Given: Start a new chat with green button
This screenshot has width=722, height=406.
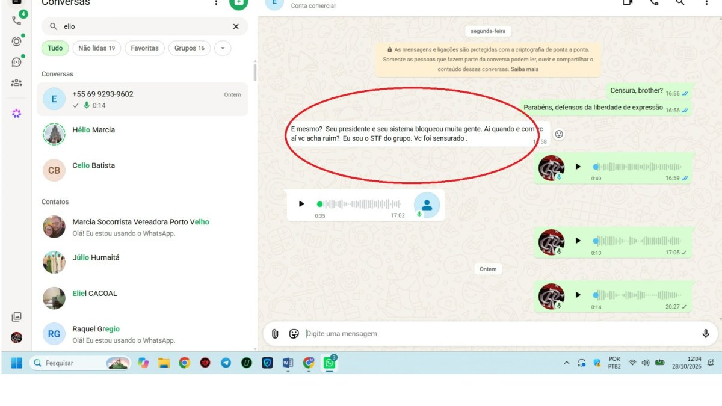Looking at the screenshot, I should click(238, 3).
